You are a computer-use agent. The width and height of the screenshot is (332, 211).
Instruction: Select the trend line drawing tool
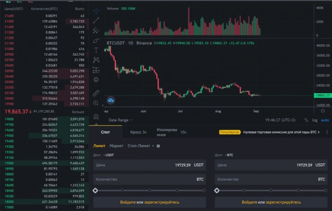(x=96, y=20)
